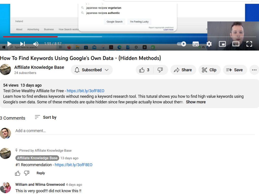Open the 4 days ago comment timestamp

point(74,185)
